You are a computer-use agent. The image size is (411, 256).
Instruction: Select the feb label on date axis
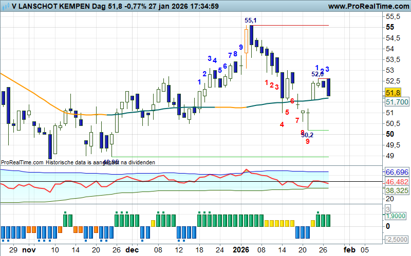(349, 250)
